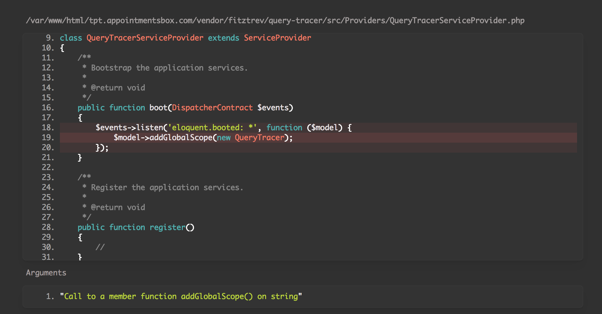The width and height of the screenshot is (602, 314).
Task: Click the QueryTracerServiceProvider.php file path
Action: point(275,21)
